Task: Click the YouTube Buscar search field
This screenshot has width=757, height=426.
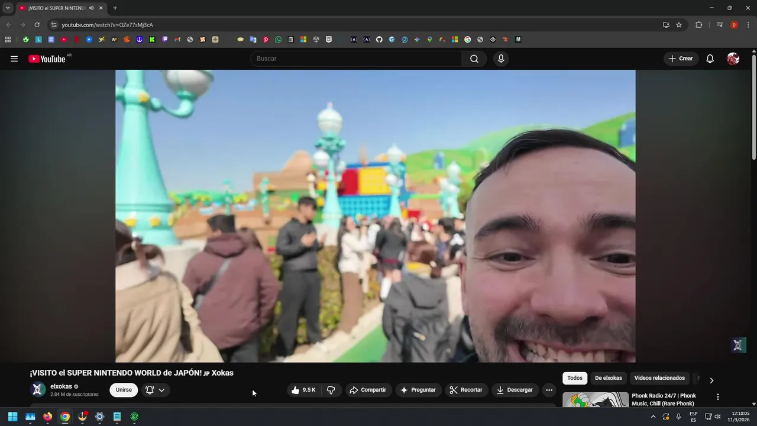Action: point(356,59)
